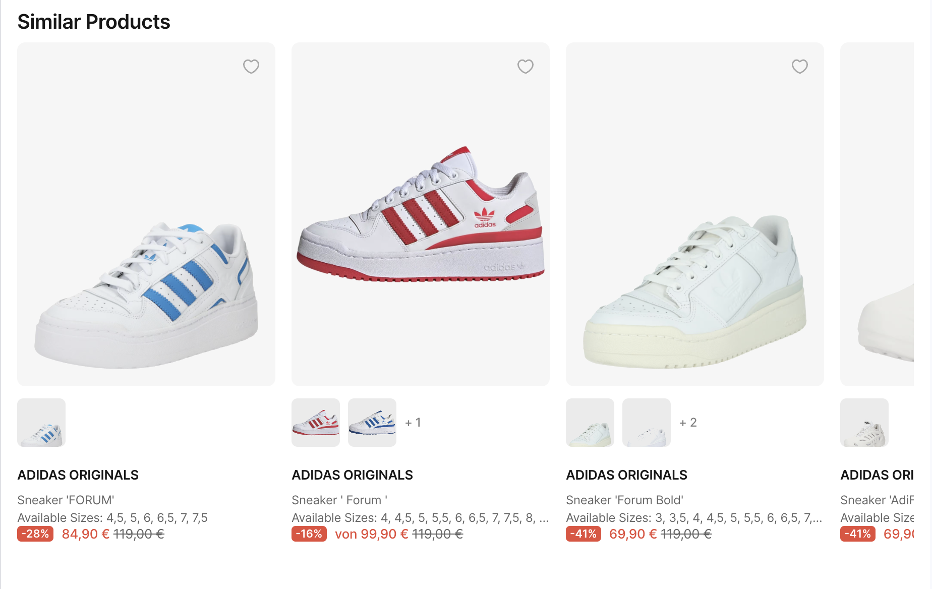
Task: Open the partially visible fourth product image
Action: pos(877,214)
